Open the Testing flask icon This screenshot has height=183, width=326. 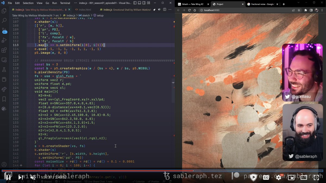pyautogui.click(x=4, y=70)
